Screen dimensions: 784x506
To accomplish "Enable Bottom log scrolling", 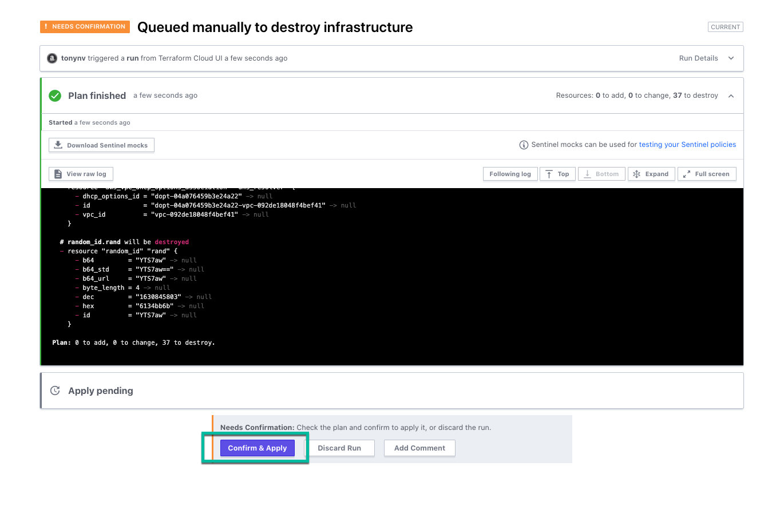I will tap(601, 173).
